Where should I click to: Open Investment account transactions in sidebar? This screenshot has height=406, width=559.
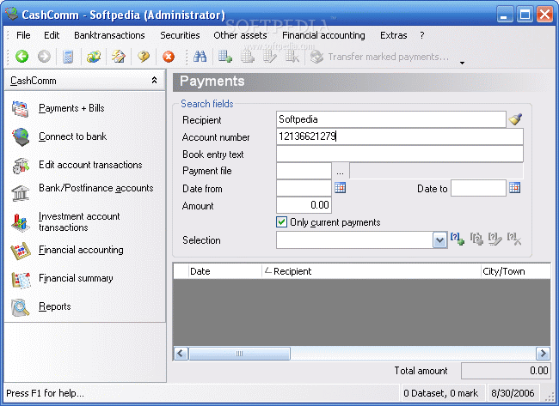(x=79, y=221)
